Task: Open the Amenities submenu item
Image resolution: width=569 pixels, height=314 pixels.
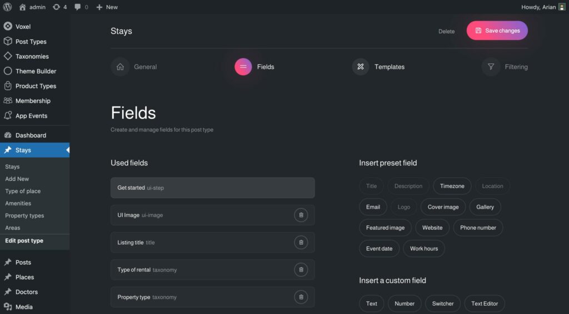Action: (x=18, y=204)
